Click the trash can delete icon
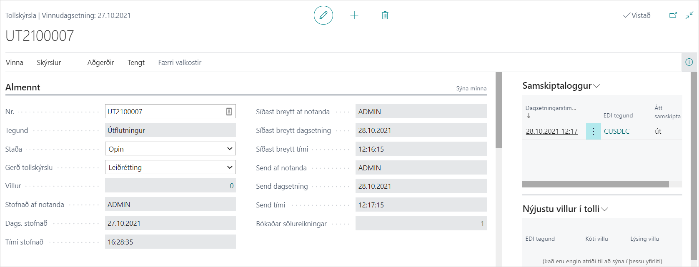This screenshot has width=699, height=267. point(385,15)
